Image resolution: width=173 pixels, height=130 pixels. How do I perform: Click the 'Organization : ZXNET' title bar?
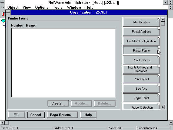(x=89, y=12)
